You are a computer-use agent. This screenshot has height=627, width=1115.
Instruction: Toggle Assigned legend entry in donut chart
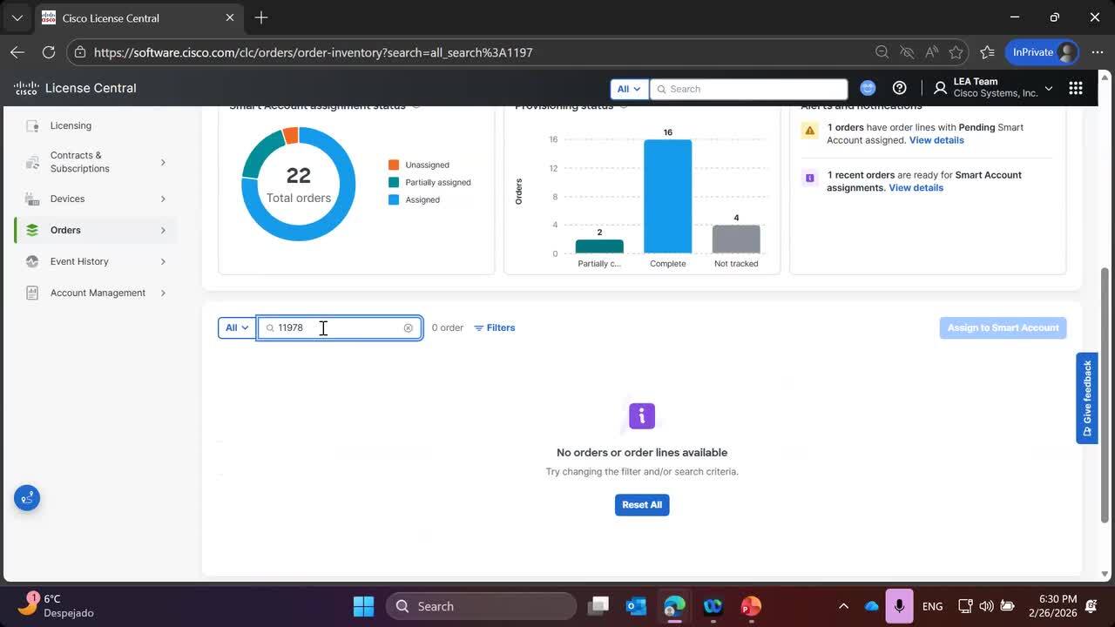point(422,200)
